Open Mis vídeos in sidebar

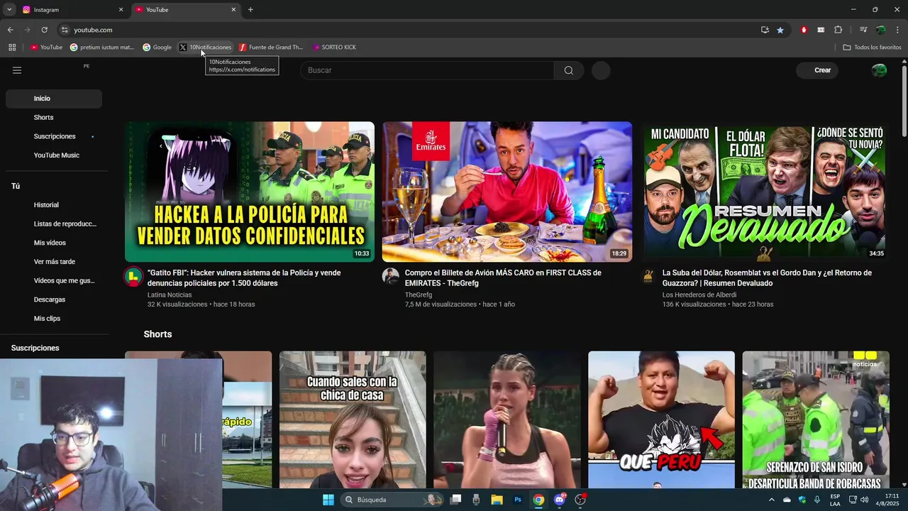point(54,243)
